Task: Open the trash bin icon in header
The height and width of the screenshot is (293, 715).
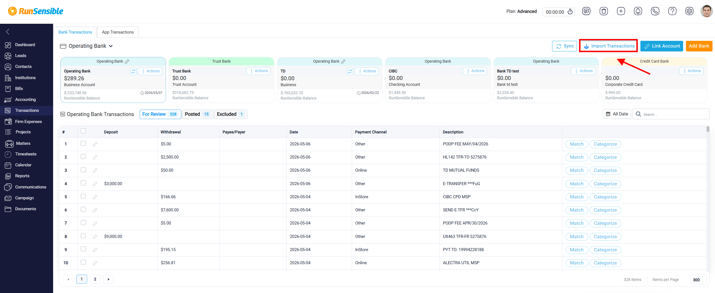Action: pyautogui.click(x=604, y=11)
